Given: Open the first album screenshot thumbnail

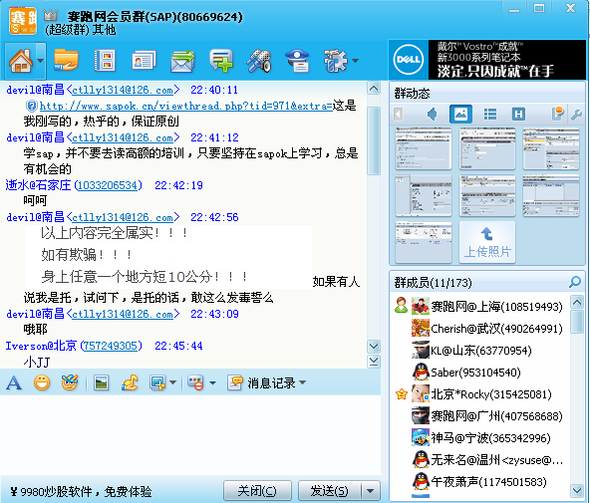Looking at the screenshot, I should 424,148.
